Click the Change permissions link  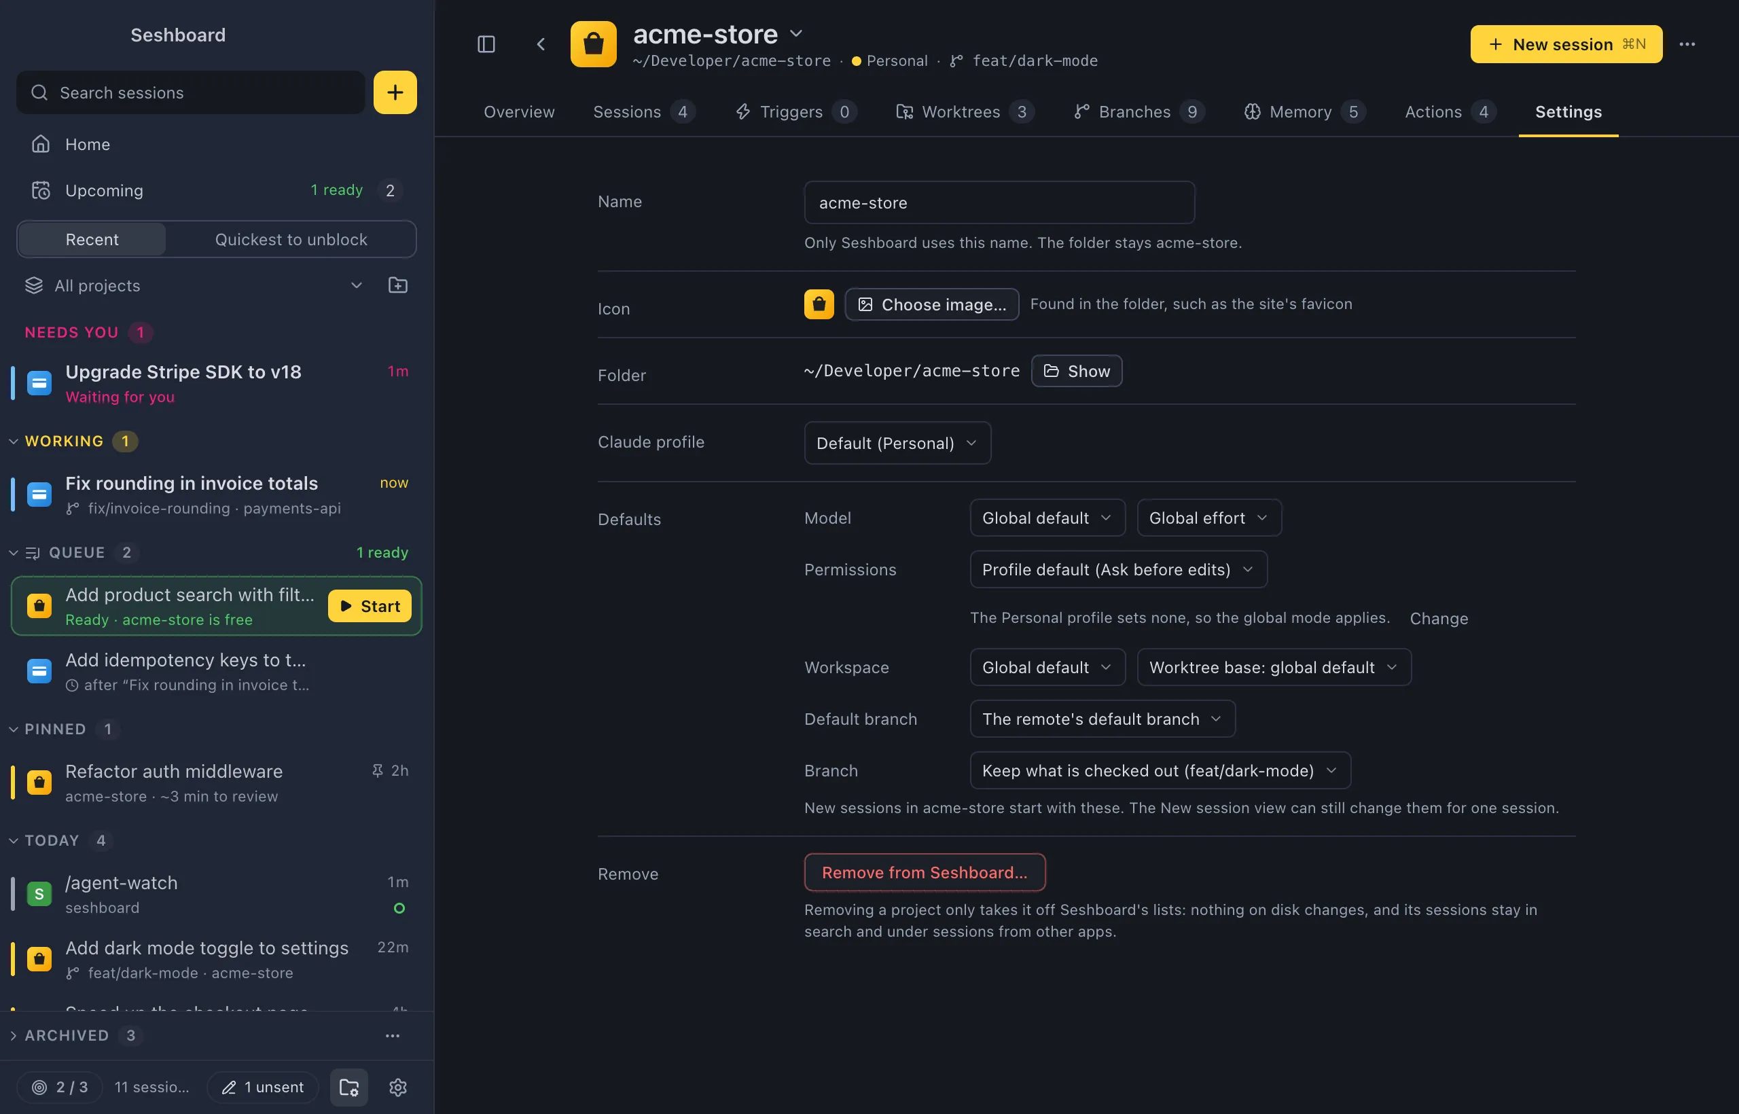point(1438,619)
